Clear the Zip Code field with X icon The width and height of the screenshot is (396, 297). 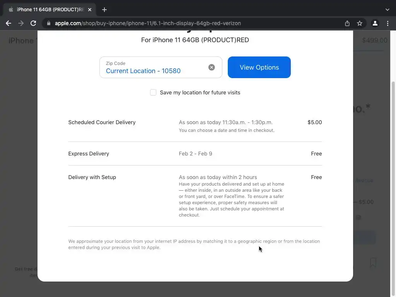[212, 67]
